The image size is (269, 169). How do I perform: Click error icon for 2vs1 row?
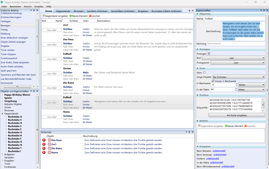click(x=44, y=144)
